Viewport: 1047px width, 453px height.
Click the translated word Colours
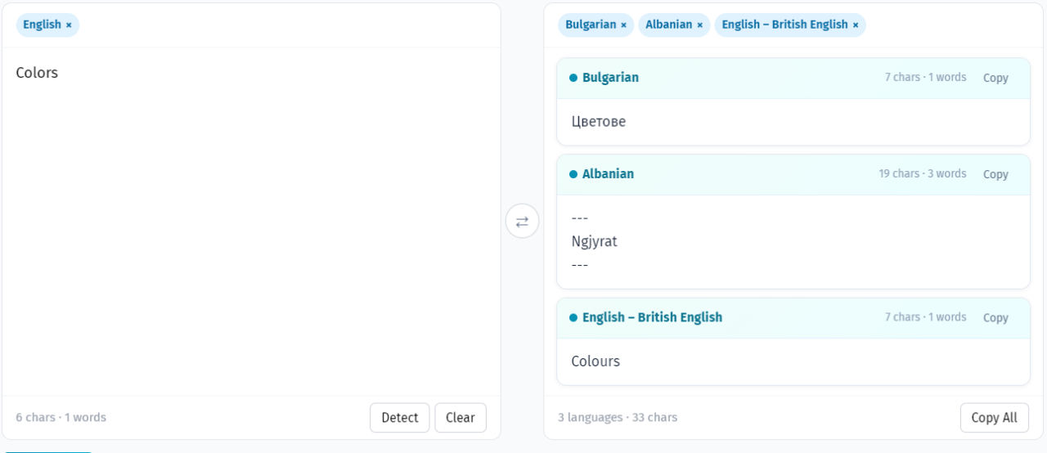coord(595,361)
